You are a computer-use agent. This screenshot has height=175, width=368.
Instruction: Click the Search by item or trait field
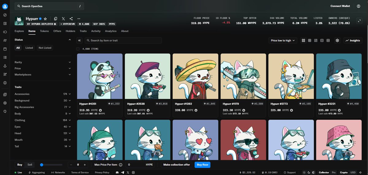(123, 40)
